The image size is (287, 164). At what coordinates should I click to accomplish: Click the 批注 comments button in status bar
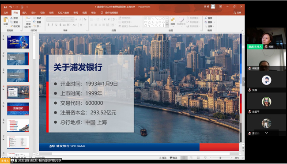coord(174,158)
